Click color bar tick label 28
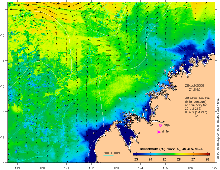This screenshot has height=170, width=220. coord(207,159)
